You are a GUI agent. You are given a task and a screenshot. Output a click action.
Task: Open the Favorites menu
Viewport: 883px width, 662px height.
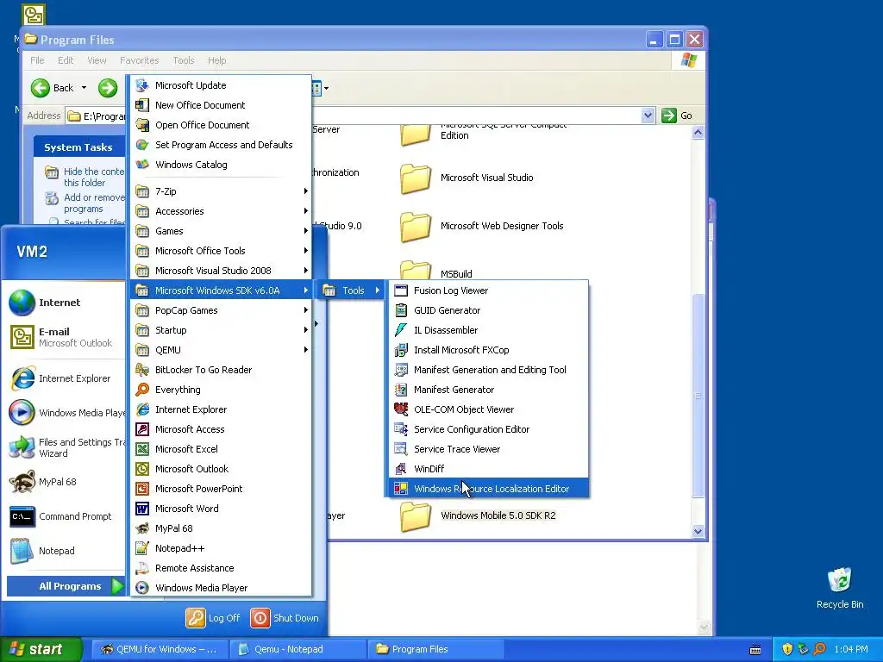(x=139, y=60)
